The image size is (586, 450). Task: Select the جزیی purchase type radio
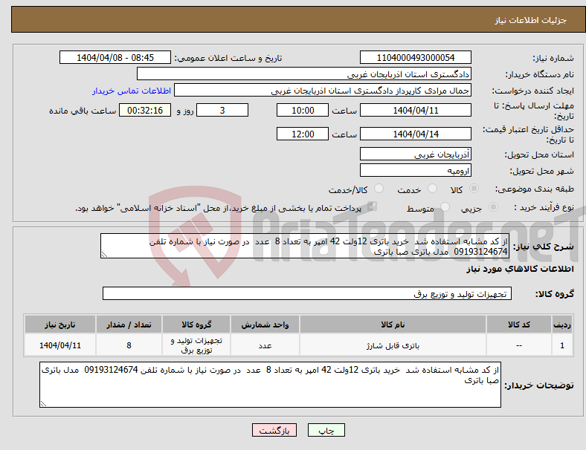point(493,206)
